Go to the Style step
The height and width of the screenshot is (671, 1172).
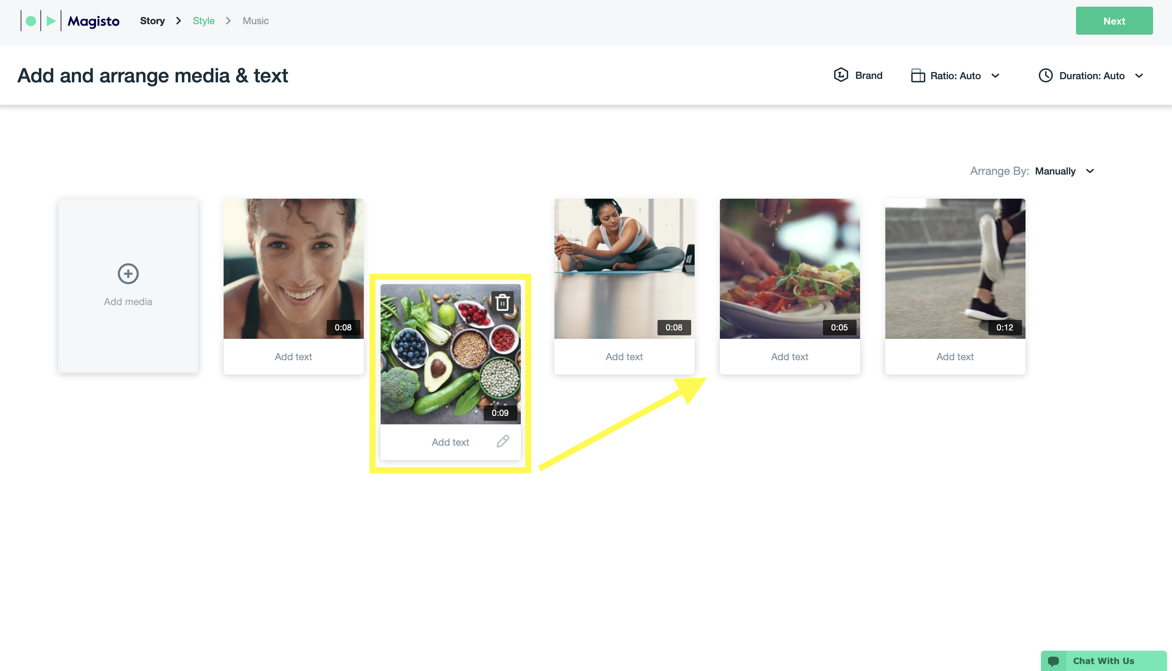203,21
